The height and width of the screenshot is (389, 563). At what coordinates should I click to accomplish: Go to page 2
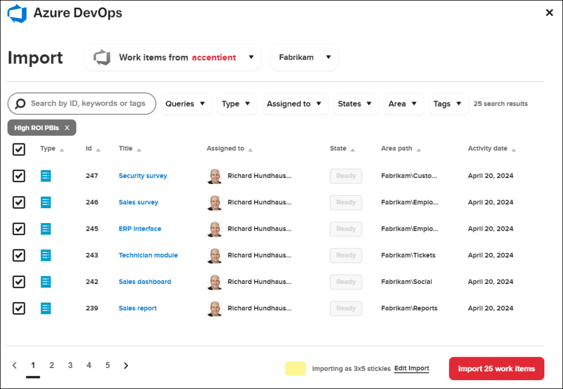(52, 365)
